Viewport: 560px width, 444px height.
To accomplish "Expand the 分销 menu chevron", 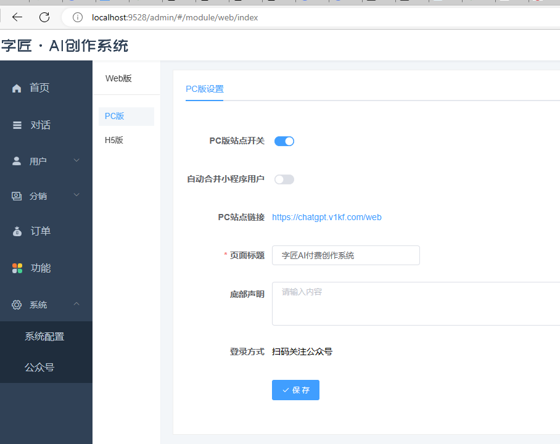I will click(x=76, y=195).
